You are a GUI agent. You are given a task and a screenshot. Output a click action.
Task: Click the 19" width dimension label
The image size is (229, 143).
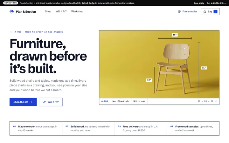(x=175, y=35)
